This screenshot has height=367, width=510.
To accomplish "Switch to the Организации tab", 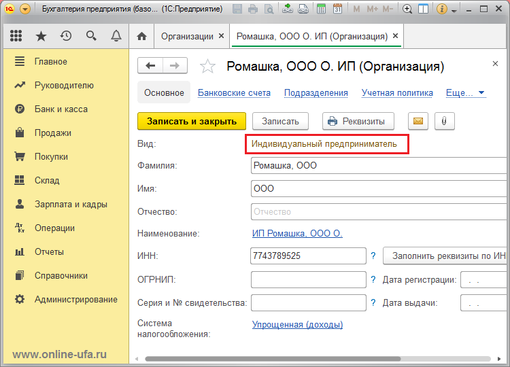I will (188, 36).
